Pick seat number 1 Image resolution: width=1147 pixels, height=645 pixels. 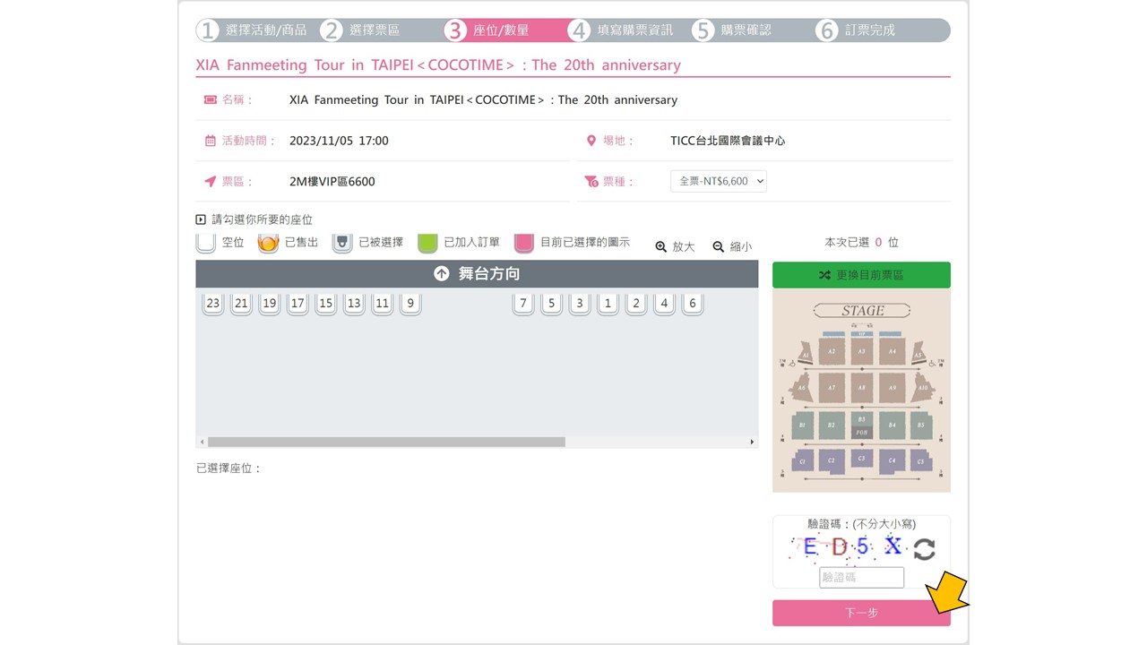click(608, 304)
